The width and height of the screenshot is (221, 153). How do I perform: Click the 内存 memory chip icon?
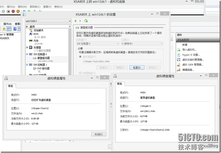[31, 41]
